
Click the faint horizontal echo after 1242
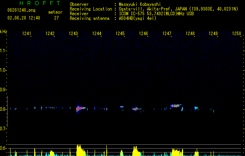51,108
